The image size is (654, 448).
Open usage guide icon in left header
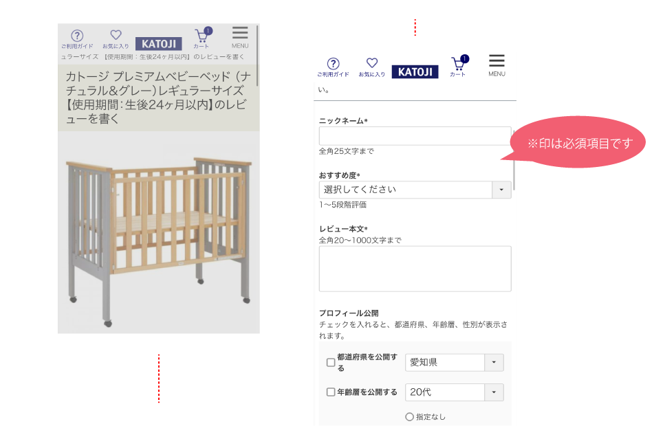click(x=77, y=39)
